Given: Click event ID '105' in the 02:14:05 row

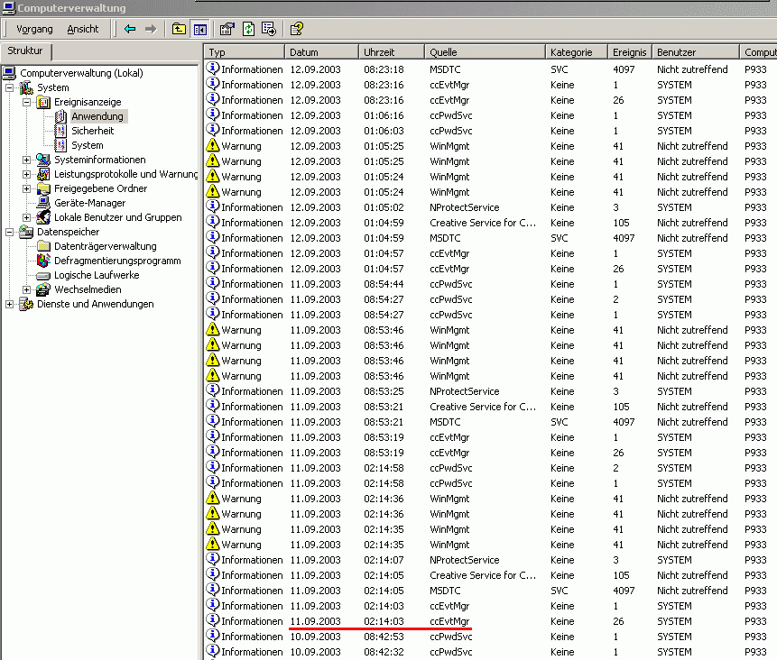Looking at the screenshot, I should (621, 575).
